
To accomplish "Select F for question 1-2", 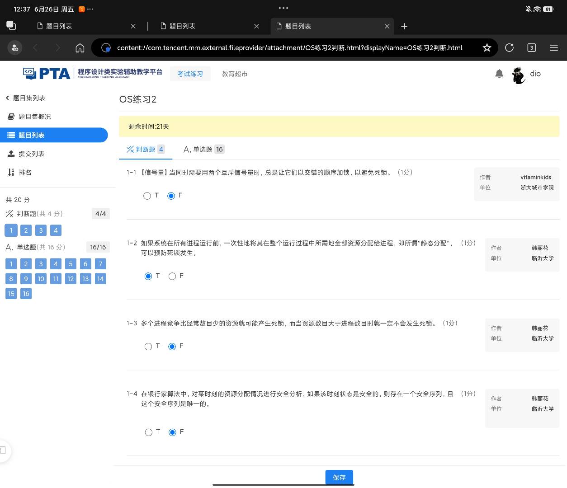I will tap(172, 276).
